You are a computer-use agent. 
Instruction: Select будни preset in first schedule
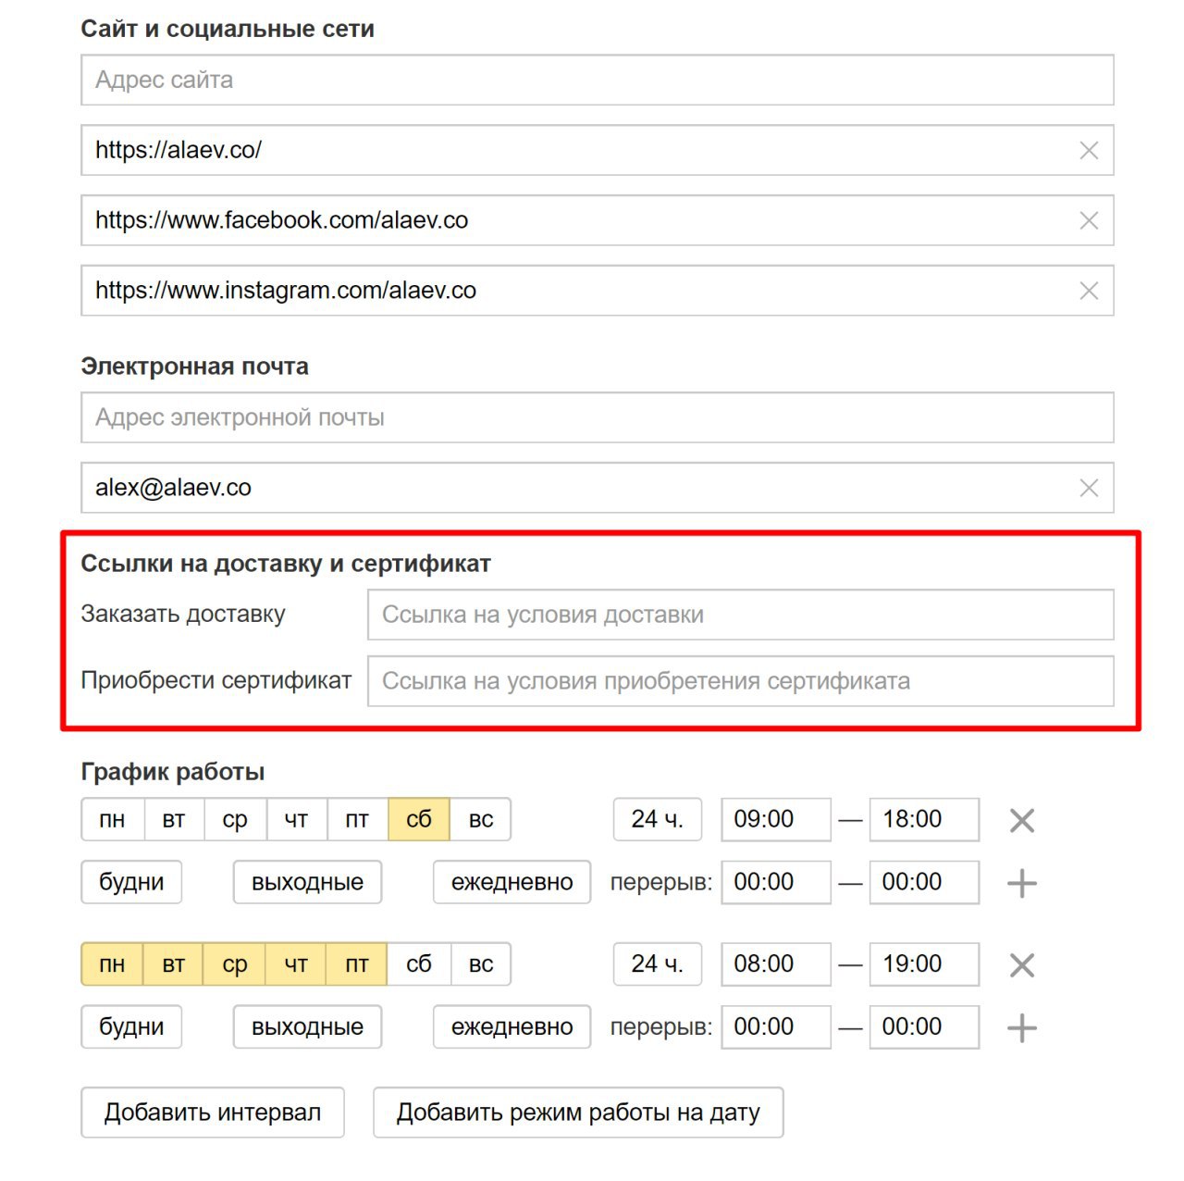click(131, 882)
